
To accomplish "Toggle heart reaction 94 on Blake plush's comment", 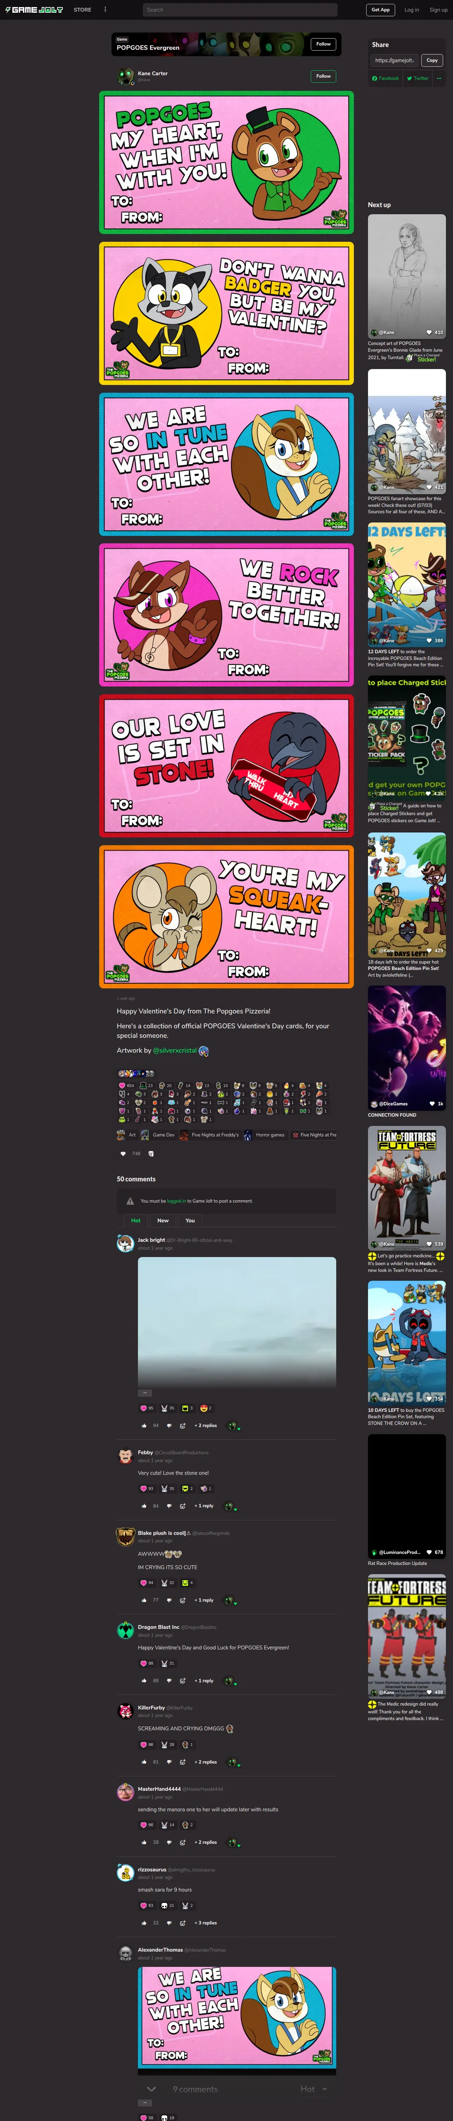I will [x=147, y=1583].
